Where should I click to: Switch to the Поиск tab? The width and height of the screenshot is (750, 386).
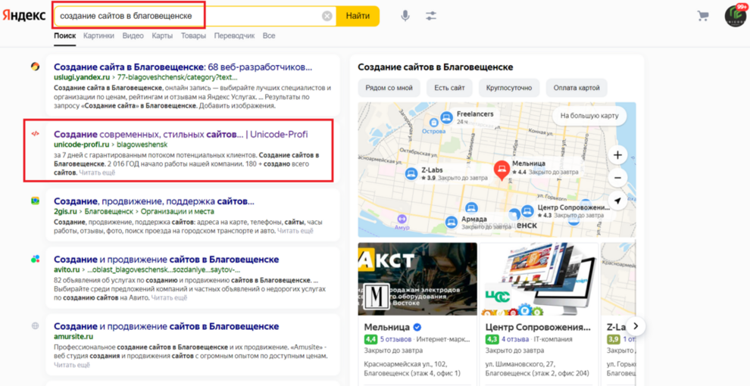[64, 36]
